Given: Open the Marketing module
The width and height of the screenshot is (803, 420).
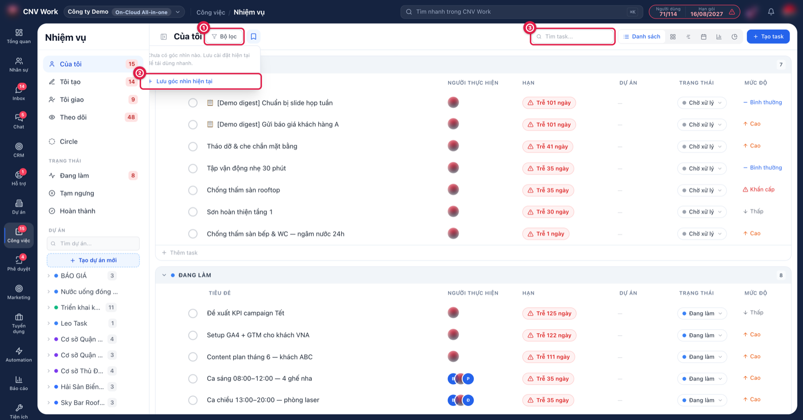Looking at the screenshot, I should pos(19,292).
